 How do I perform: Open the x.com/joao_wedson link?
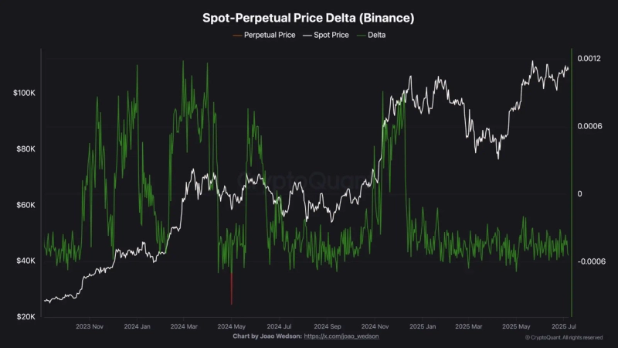coord(341,337)
